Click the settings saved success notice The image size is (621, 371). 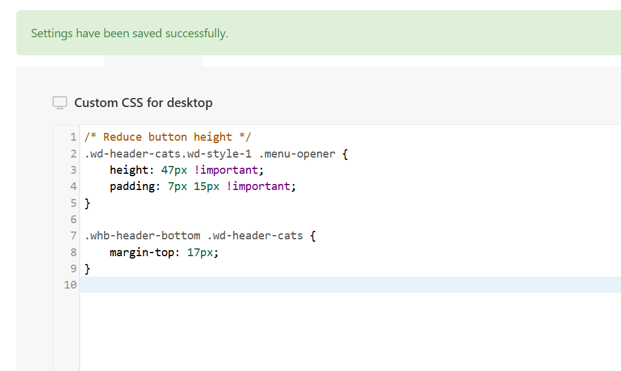[x=318, y=33]
